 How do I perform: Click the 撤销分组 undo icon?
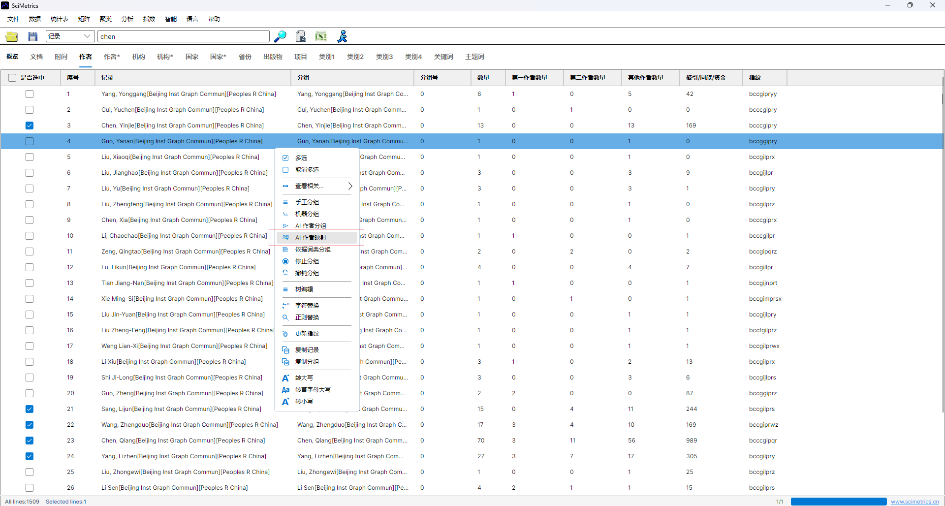point(285,273)
